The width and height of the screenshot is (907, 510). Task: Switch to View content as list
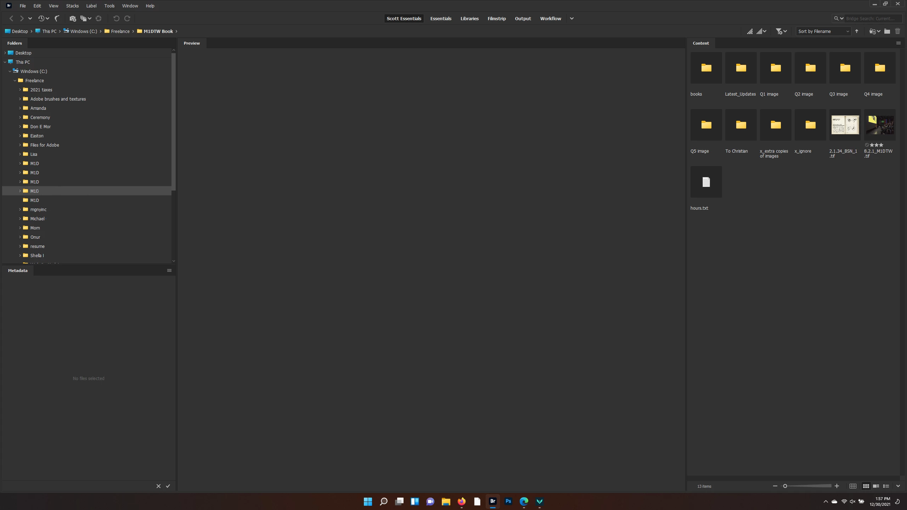(886, 486)
